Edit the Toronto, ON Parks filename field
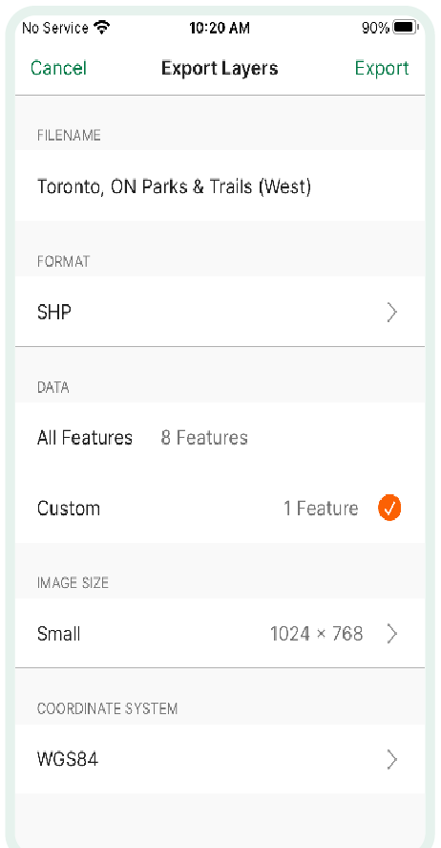This screenshot has width=441, height=848. [220, 185]
